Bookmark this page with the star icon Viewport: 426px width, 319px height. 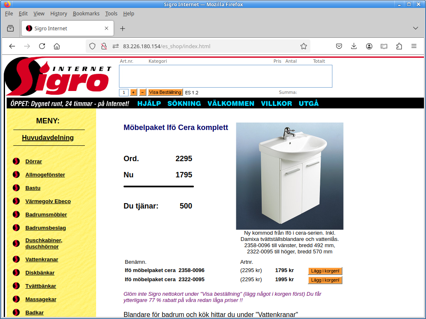point(303,46)
